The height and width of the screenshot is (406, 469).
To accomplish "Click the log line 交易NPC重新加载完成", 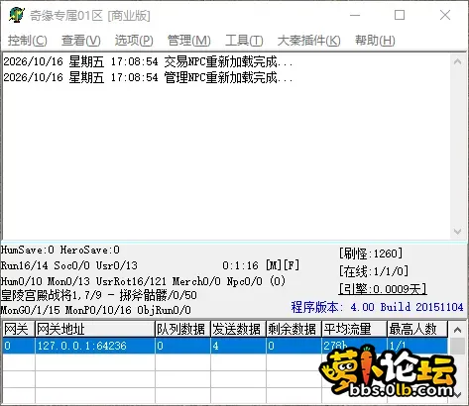I will (148, 61).
